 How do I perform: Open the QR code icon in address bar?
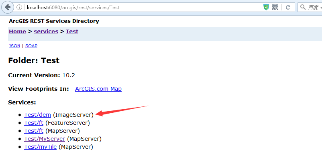tap(275, 7)
